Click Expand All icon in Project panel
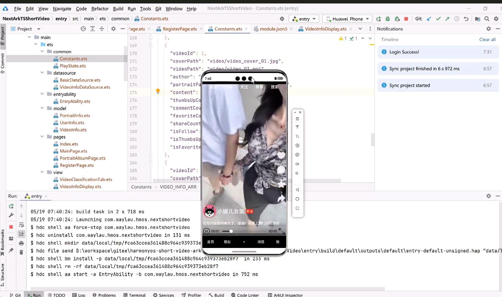 [92, 29]
